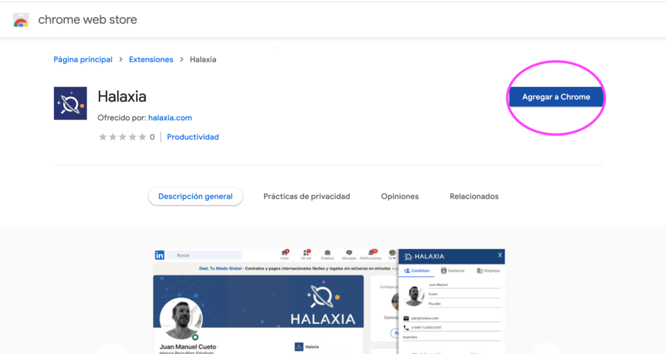666x354 pixels.
Task: Select the Contacto tab in Halaxia panel
Action: coord(453,270)
